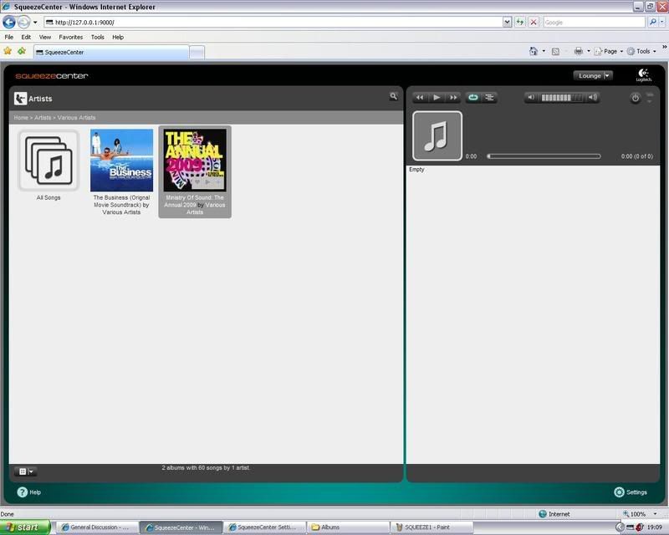
Task: Open the Help icon at bottom left
Action: point(23,492)
